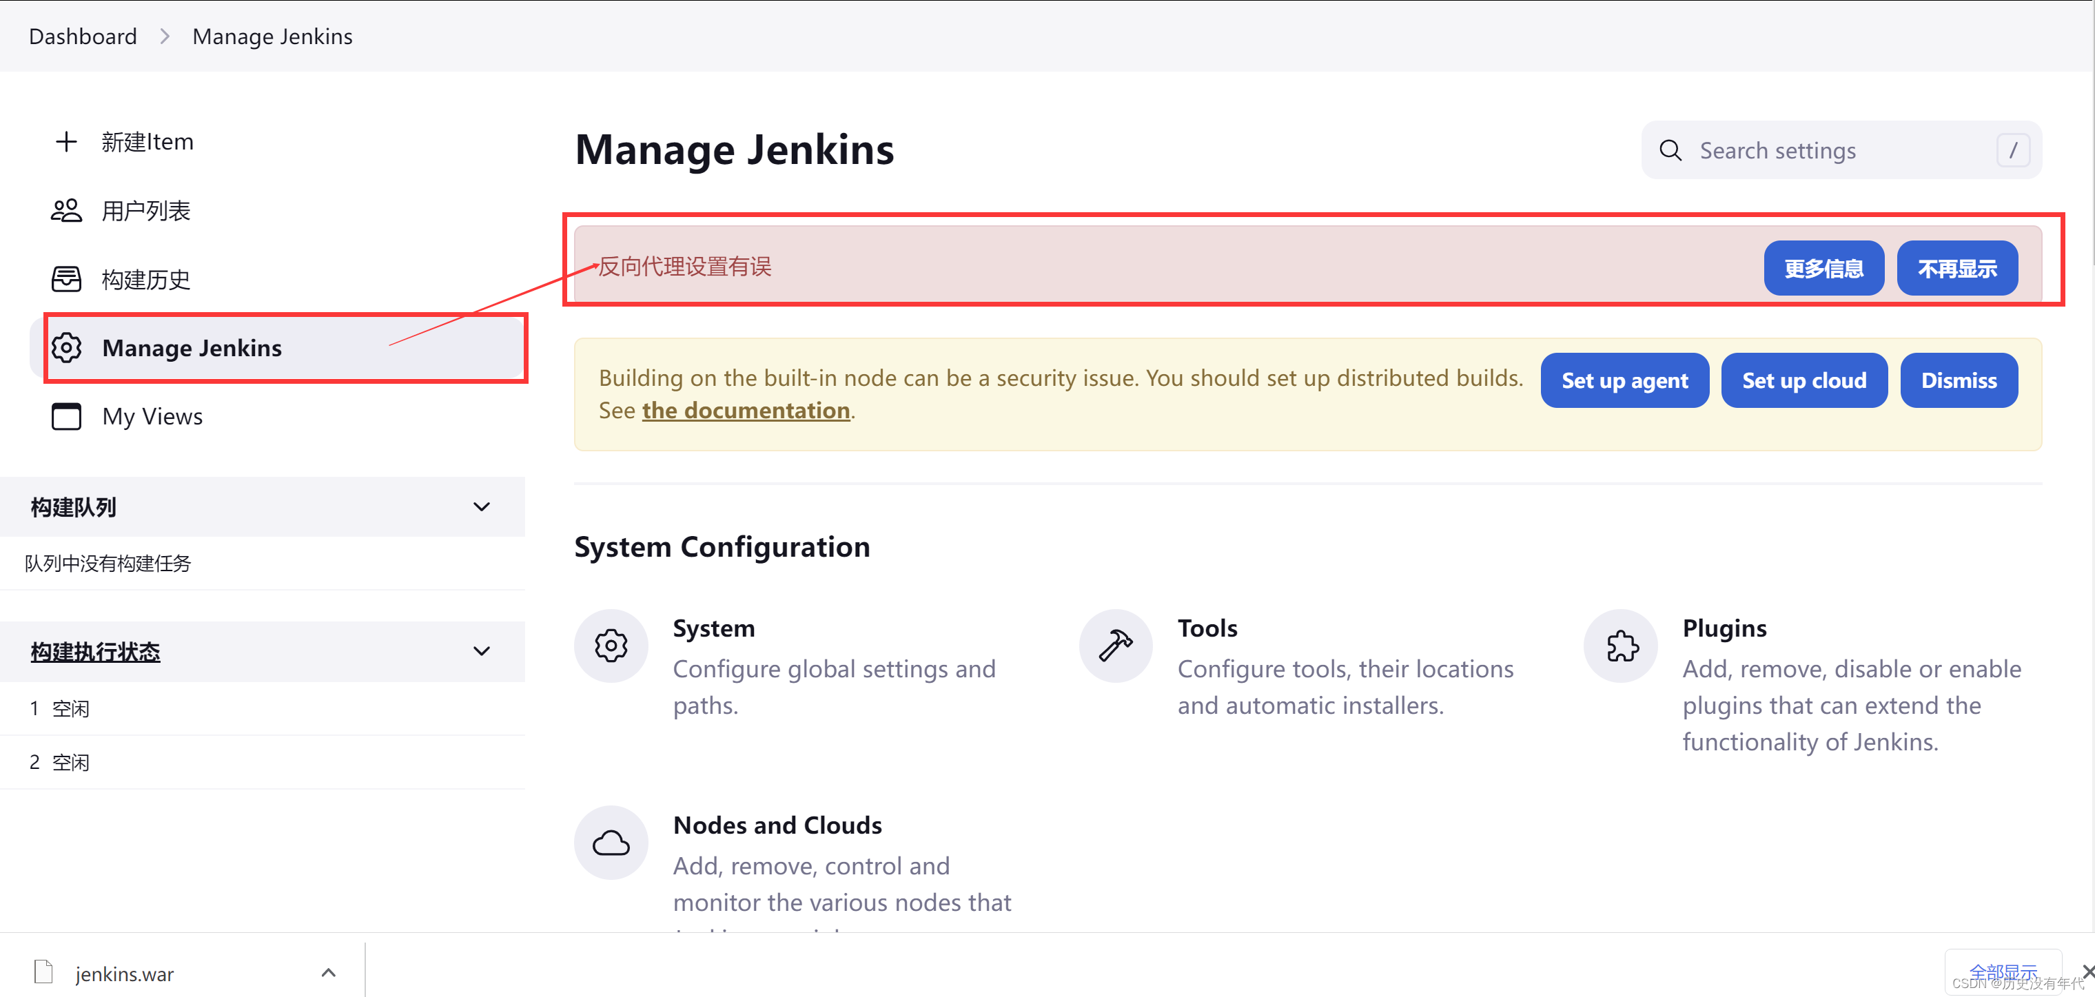Collapse the 构建队列 panel chevron

[482, 506]
